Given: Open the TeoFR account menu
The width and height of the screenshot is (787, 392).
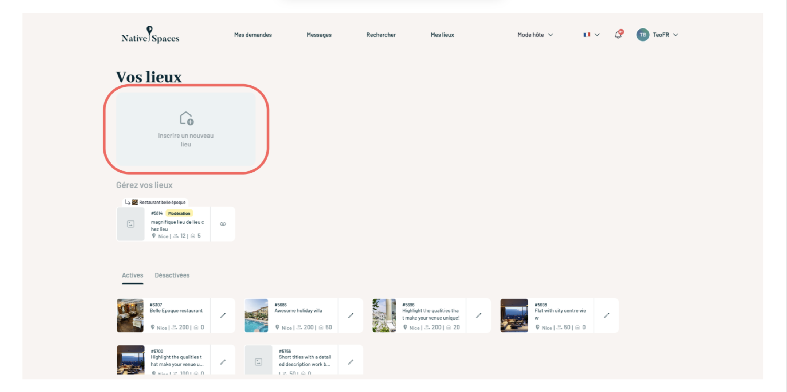Looking at the screenshot, I should tap(665, 35).
